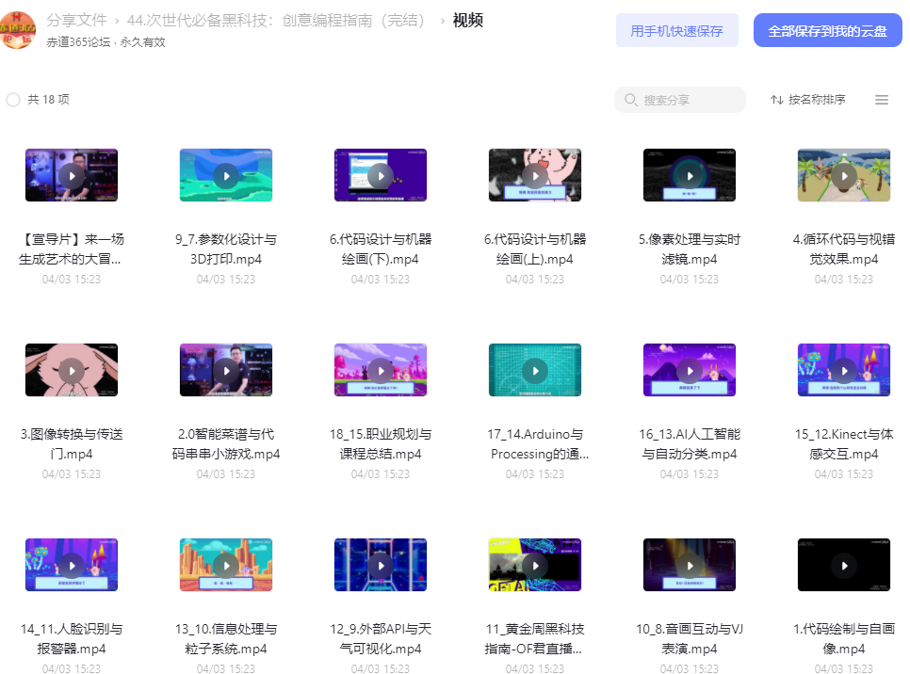The height and width of the screenshot is (674, 910).
Task: Click the 赤道365论坛 avatar icon
Action: [x=17, y=30]
